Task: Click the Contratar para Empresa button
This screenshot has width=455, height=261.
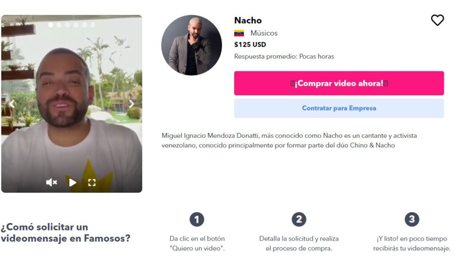Action: click(339, 108)
